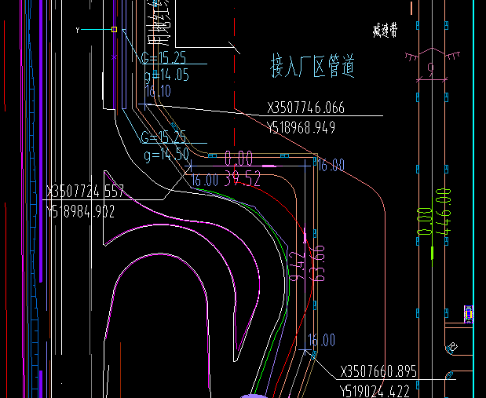Click the Y518984.902 coordinate text
This screenshot has height=398, width=486.
(x=82, y=210)
